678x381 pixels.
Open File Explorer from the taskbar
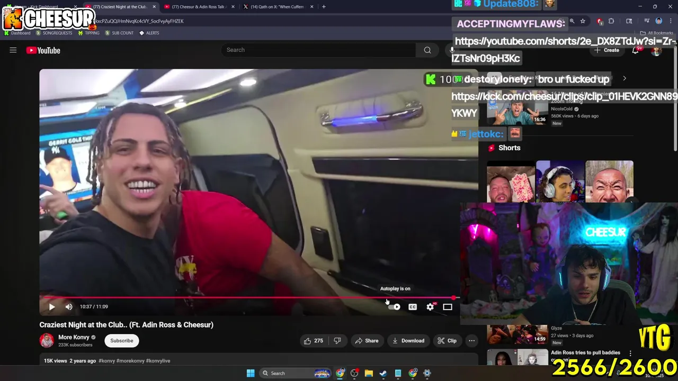369,373
